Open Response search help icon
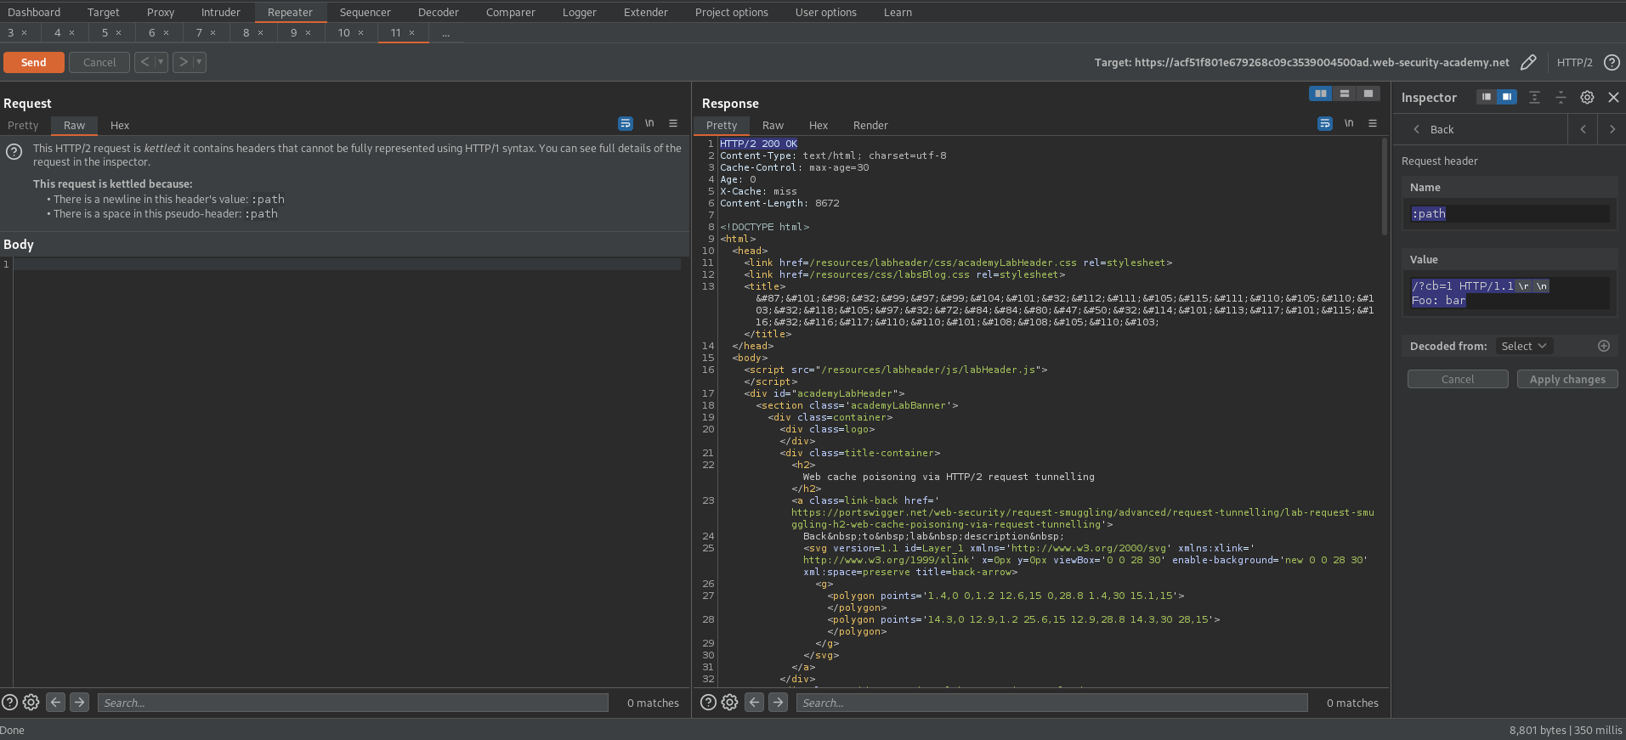The height and width of the screenshot is (740, 1626). click(709, 703)
